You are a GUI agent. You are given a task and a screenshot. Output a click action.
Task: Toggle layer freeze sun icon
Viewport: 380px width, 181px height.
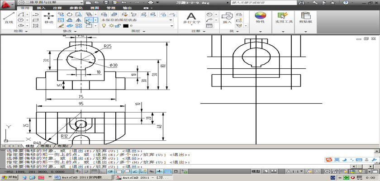click(111, 26)
